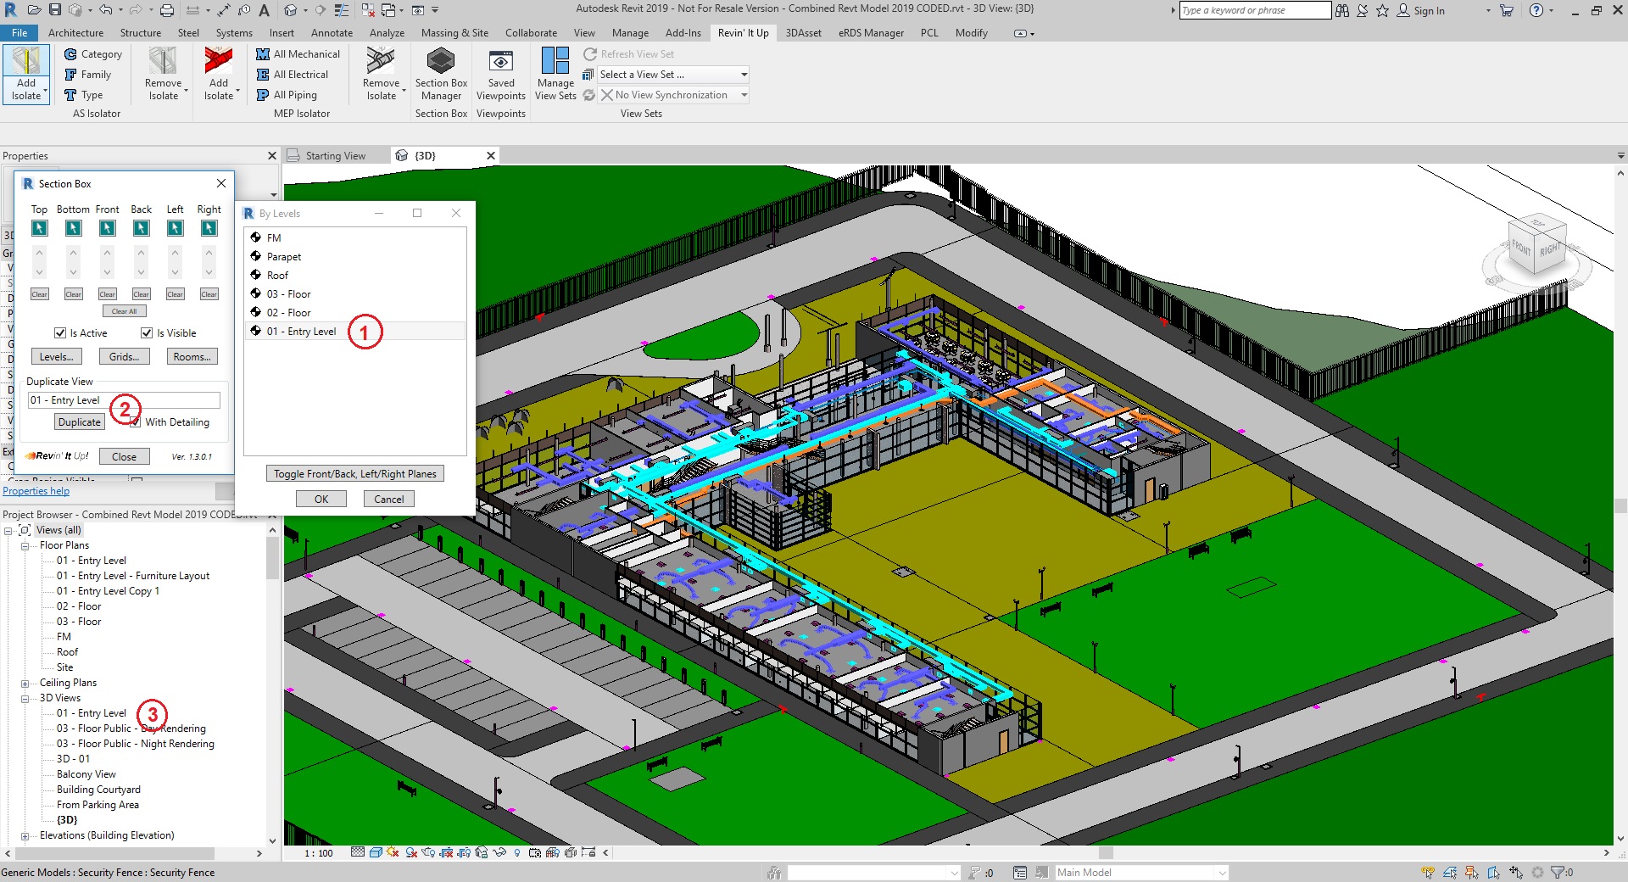
Task: Open the Main Model dropdown in status bar
Action: coord(1141,873)
